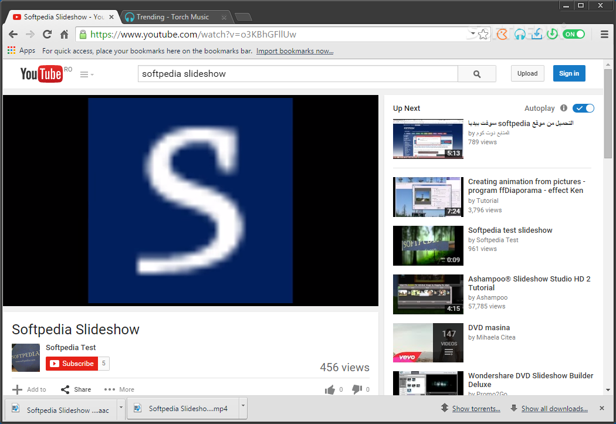
Task: Expand the YouTube guide menu
Action: tap(86, 74)
